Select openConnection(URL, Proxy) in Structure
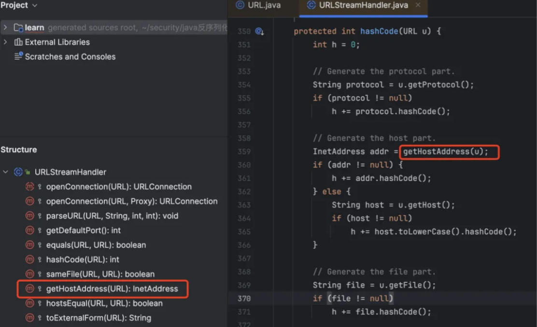This screenshot has width=537, height=327. coord(132,201)
